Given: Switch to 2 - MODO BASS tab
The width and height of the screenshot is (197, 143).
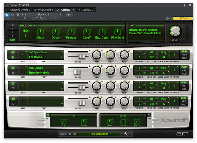Looking at the screenshot, I should click(43, 10).
